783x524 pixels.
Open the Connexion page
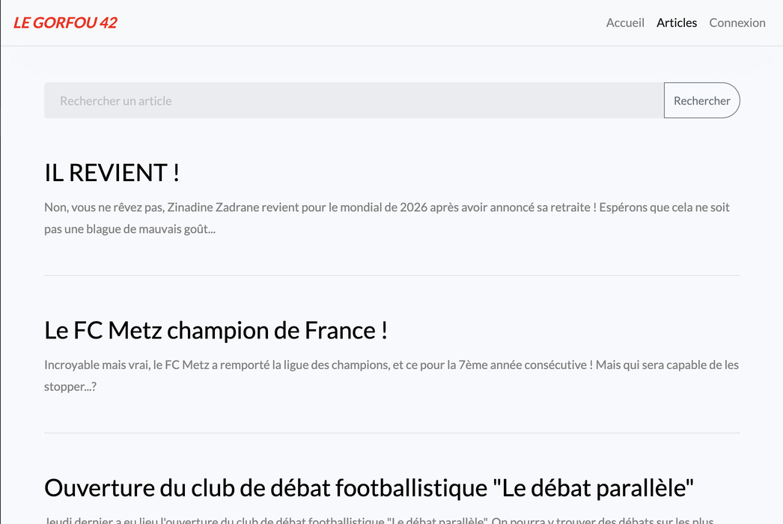pyautogui.click(x=737, y=22)
